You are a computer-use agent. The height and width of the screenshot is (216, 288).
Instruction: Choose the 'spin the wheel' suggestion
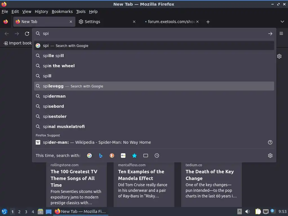click(154, 66)
